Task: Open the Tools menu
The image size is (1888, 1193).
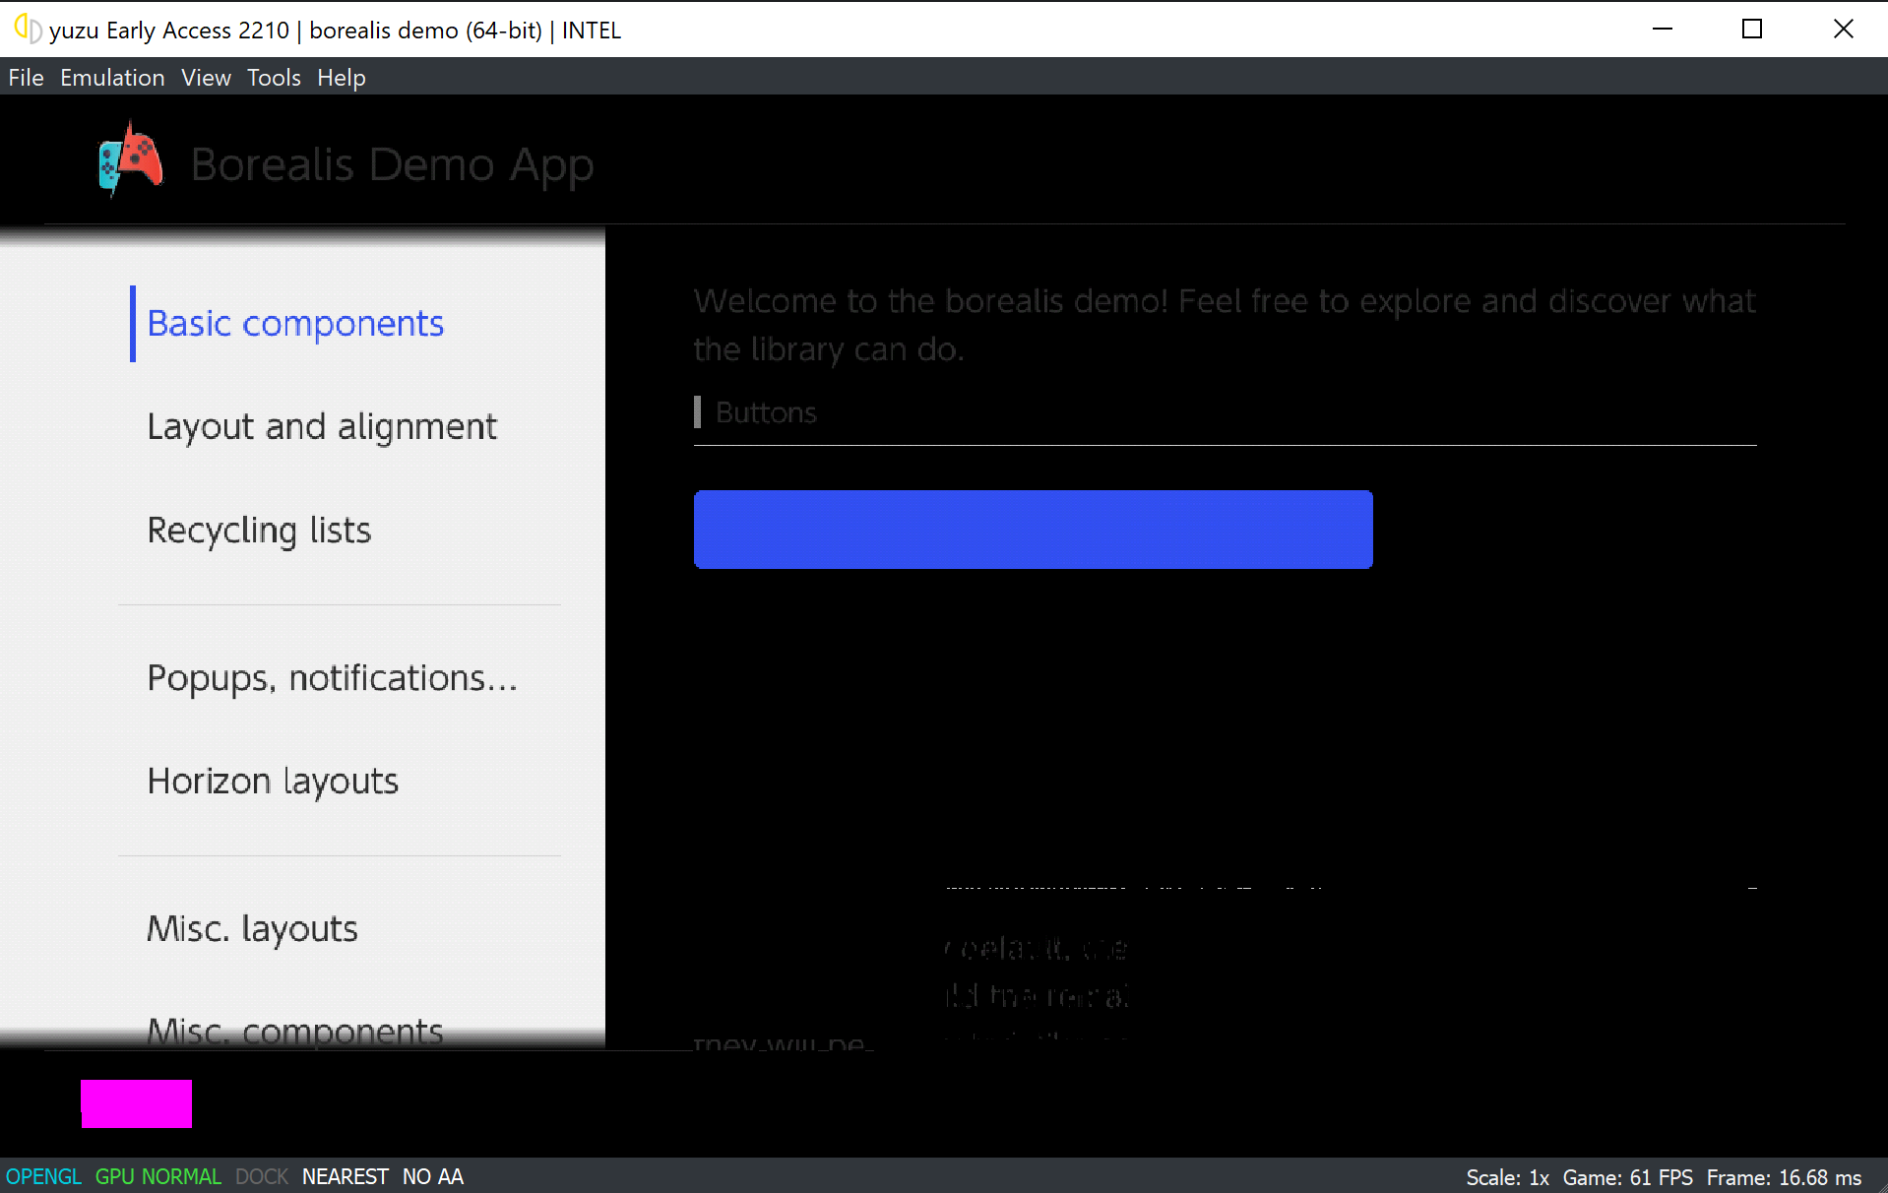Action: click(x=274, y=78)
